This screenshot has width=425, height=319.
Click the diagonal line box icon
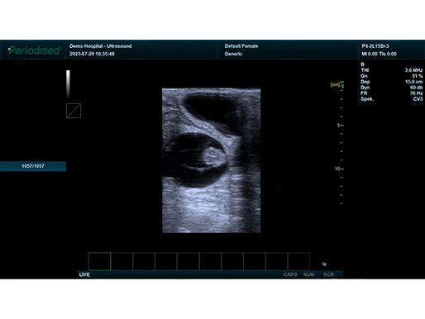pyautogui.click(x=74, y=111)
